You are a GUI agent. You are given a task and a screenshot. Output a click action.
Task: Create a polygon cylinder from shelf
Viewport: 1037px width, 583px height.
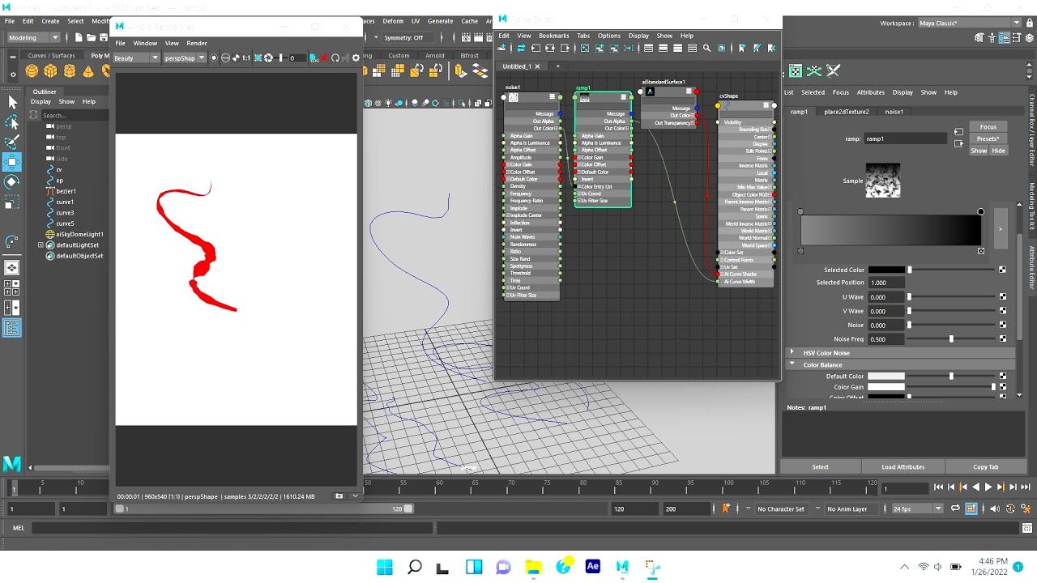pyautogui.click(x=70, y=71)
